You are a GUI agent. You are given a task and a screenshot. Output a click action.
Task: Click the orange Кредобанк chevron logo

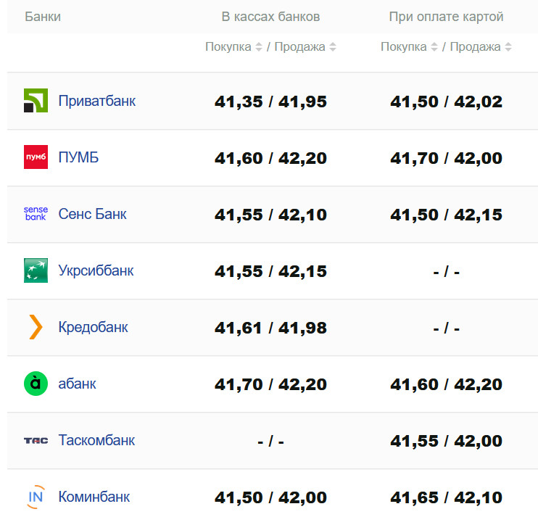point(36,327)
